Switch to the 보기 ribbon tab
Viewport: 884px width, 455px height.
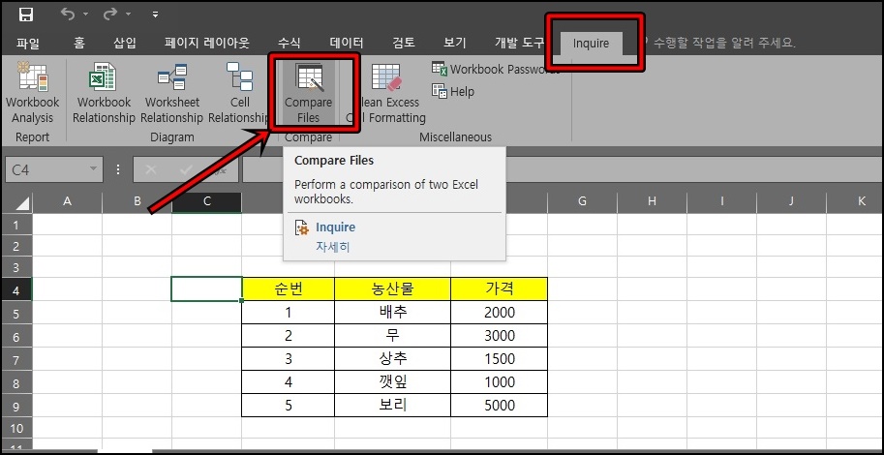point(455,43)
